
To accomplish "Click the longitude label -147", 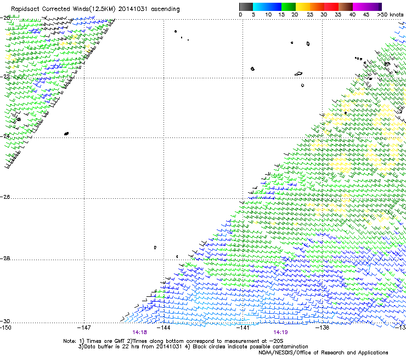I will (x=84, y=328).
